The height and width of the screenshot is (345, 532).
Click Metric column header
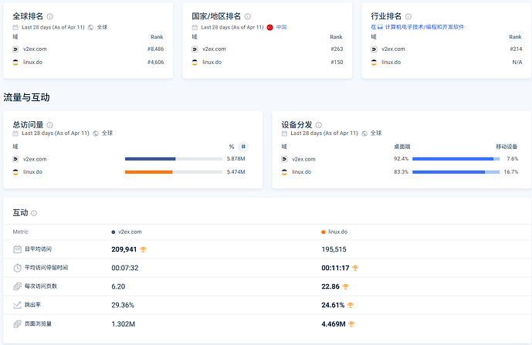(20, 232)
